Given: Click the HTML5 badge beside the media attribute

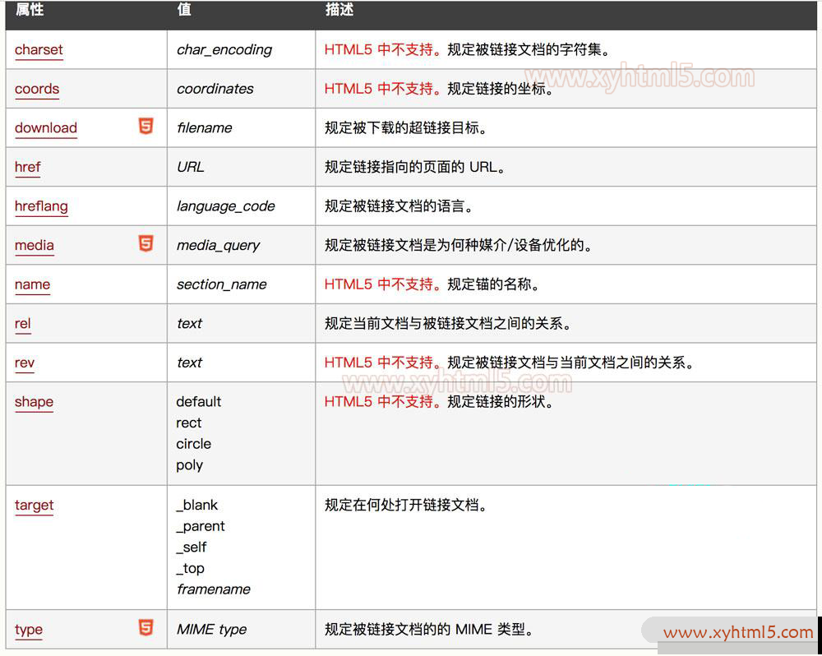Looking at the screenshot, I should pos(145,244).
